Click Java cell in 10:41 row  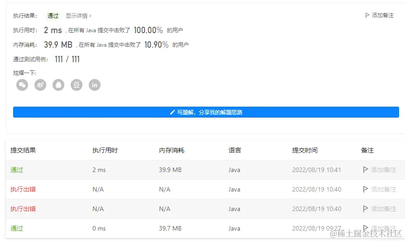pos(234,170)
